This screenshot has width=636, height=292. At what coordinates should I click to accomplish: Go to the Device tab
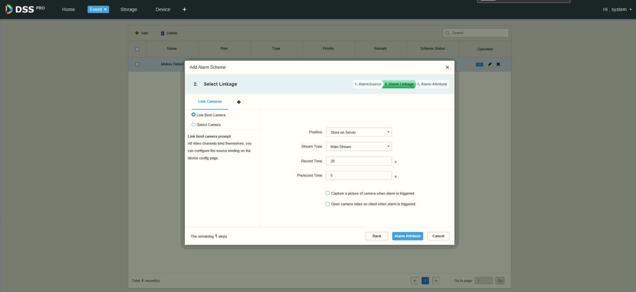pyautogui.click(x=163, y=9)
